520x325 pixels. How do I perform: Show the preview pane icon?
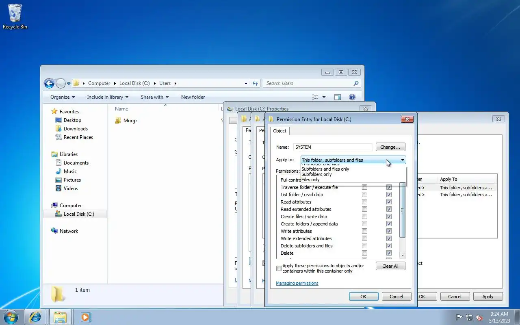click(x=337, y=97)
